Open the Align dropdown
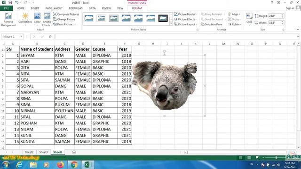301x169 pixels. (x=234, y=14)
